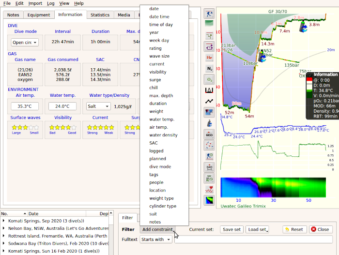The image size is (339, 255).
Task: Toggle the tissue heatmap icon
Action: 209,200
